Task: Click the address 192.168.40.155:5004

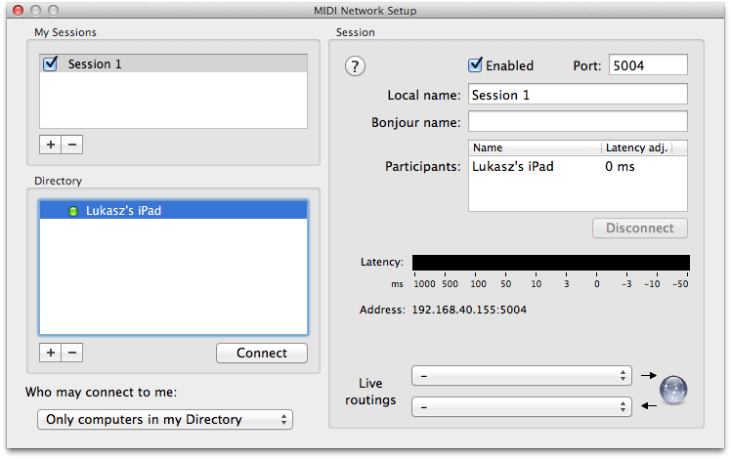Action: click(469, 310)
